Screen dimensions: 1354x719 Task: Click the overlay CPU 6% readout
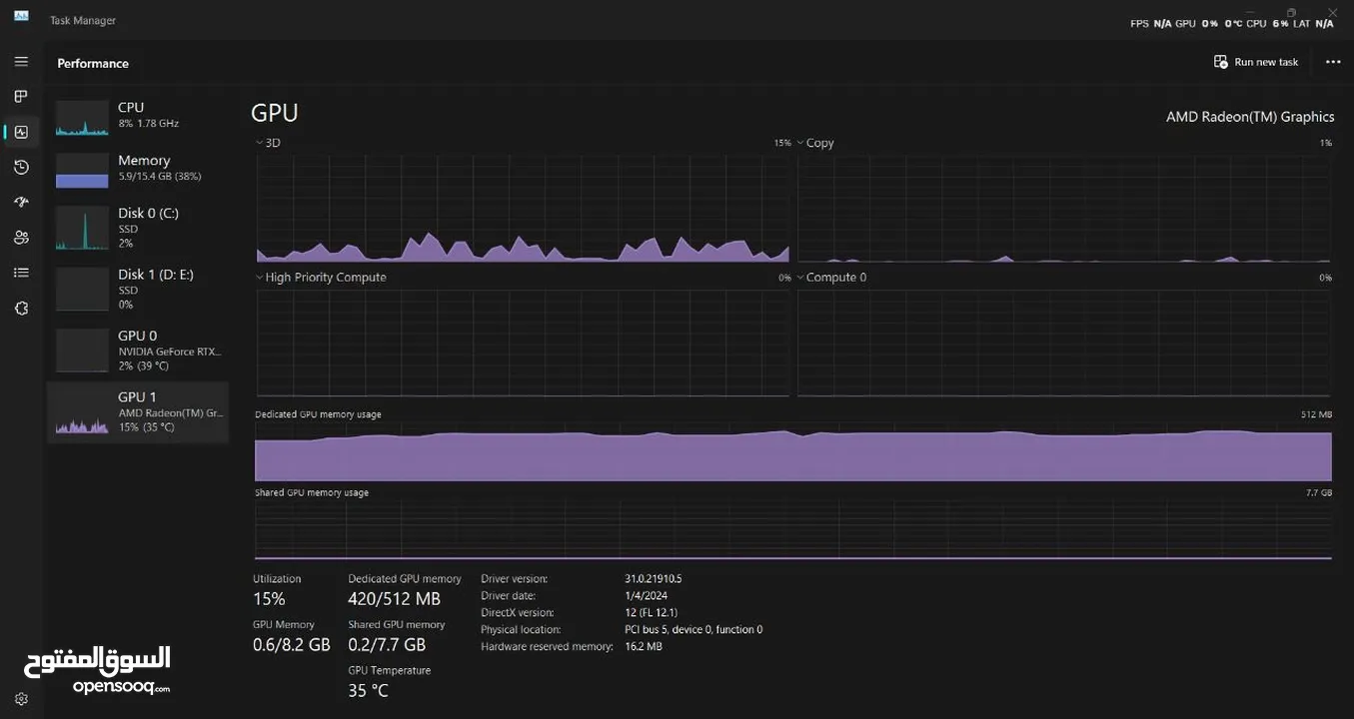[1267, 23]
